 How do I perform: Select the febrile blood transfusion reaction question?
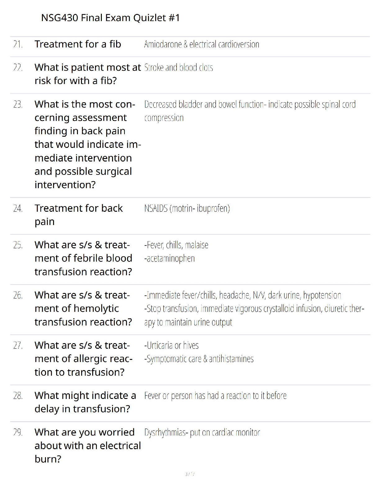(x=83, y=258)
